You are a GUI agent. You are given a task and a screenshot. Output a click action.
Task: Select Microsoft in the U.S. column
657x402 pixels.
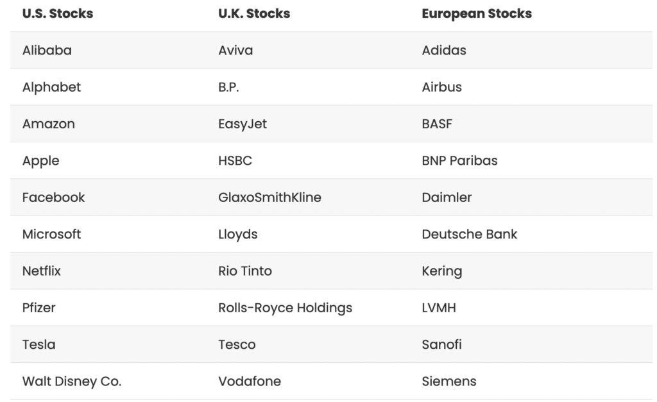pos(51,234)
